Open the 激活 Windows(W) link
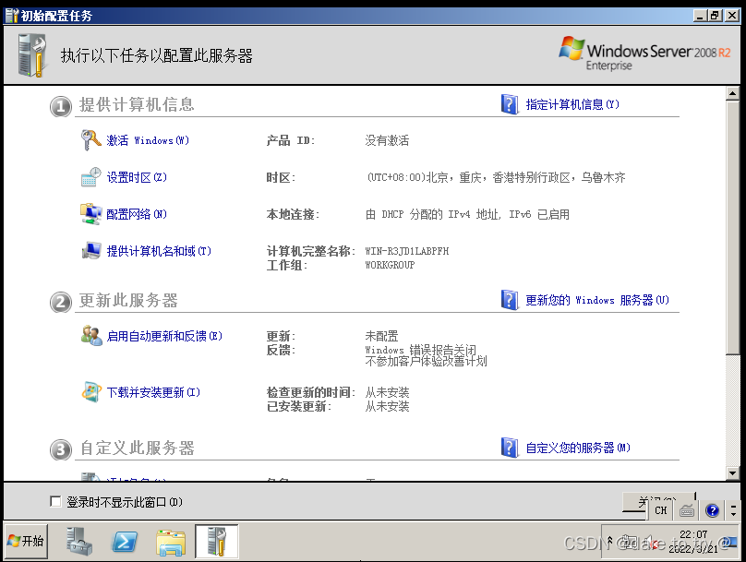 [x=148, y=140]
